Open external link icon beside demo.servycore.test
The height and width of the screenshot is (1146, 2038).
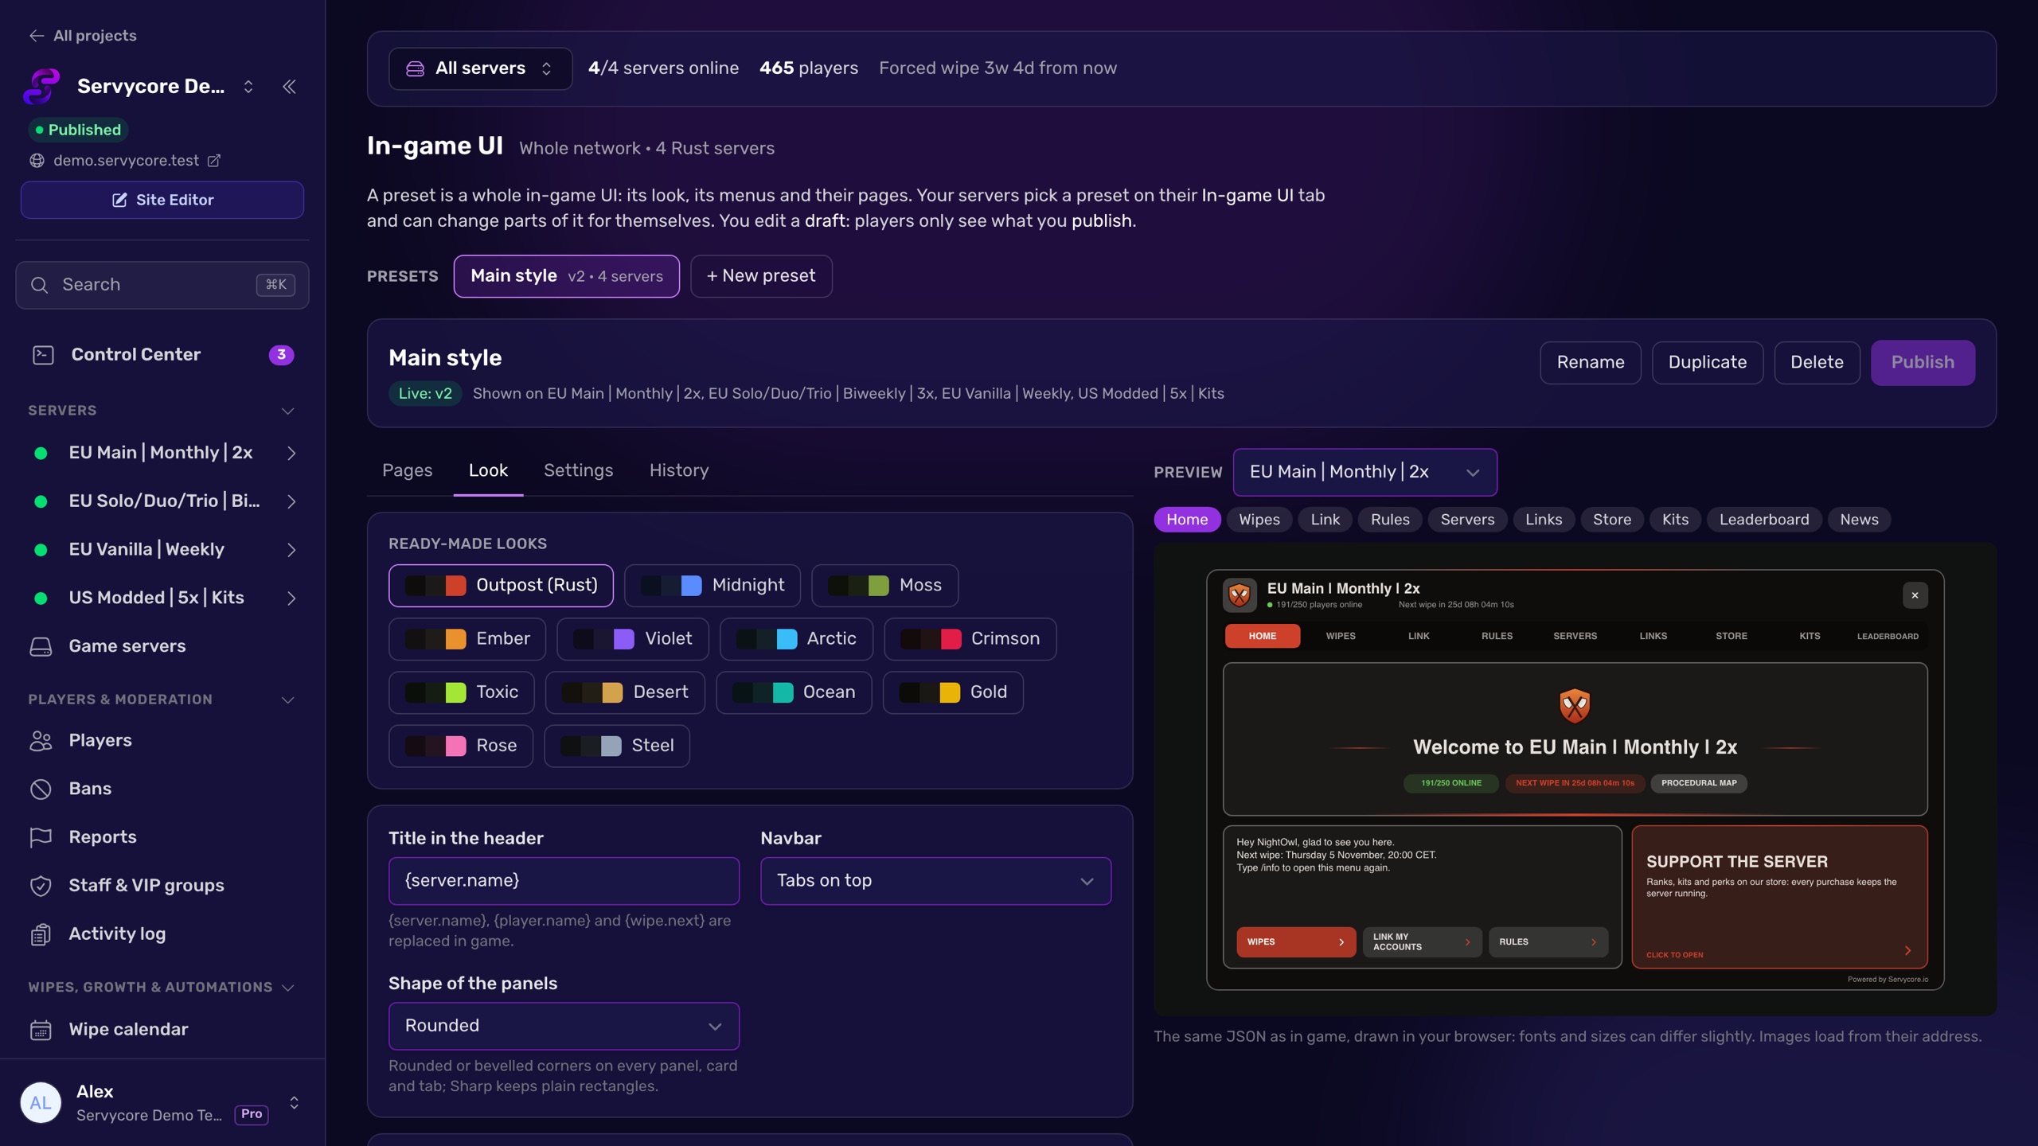pyautogui.click(x=213, y=161)
